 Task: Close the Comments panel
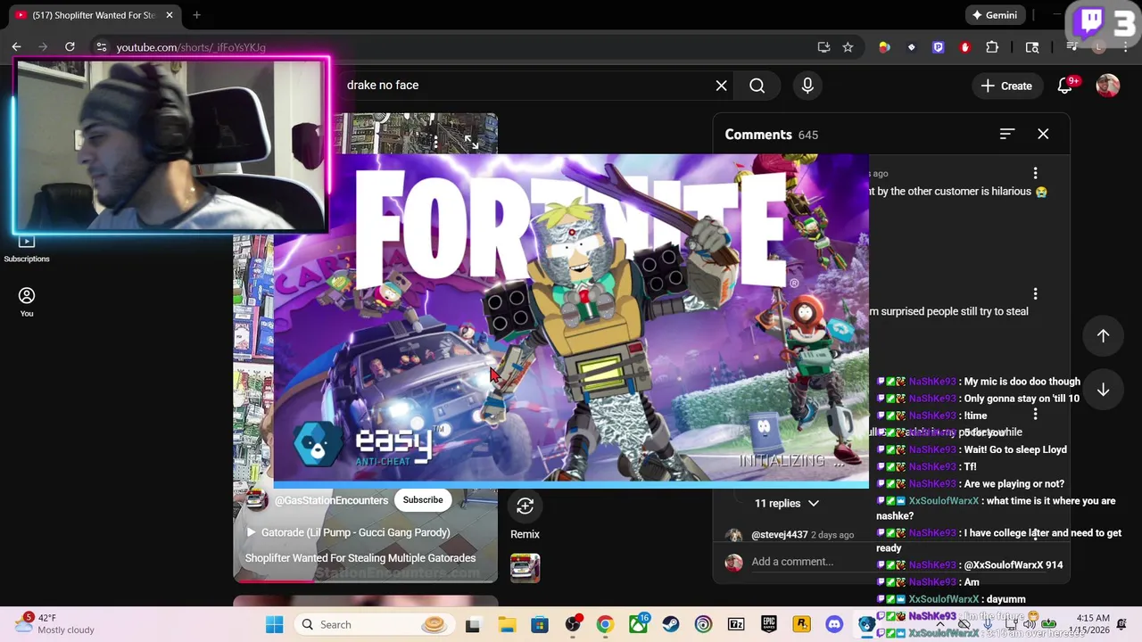pyautogui.click(x=1043, y=134)
